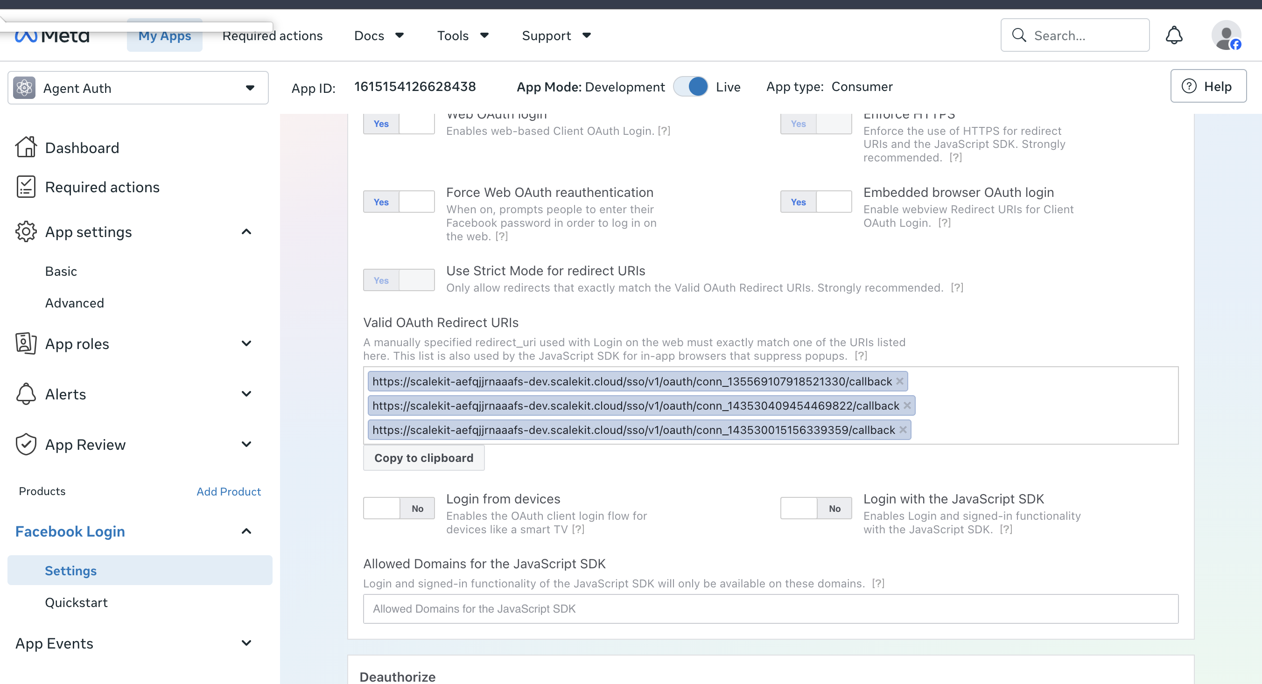Go to My Apps tab
This screenshot has width=1262, height=684.
(165, 35)
